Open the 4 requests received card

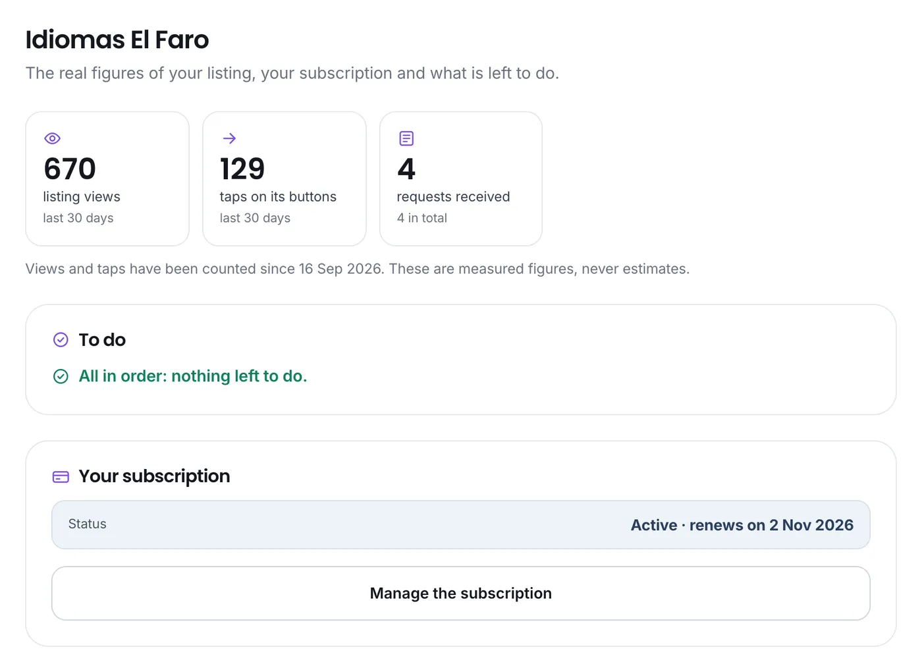click(x=461, y=179)
